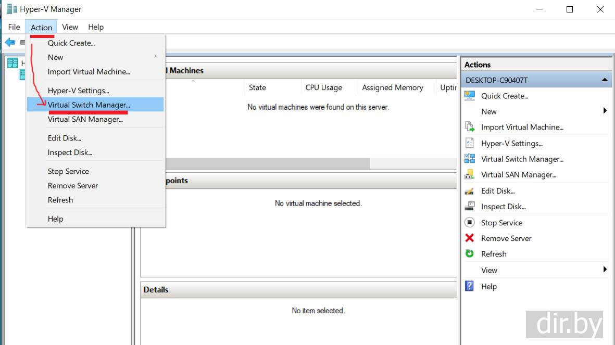Image resolution: width=615 pixels, height=345 pixels.
Task: Click the Details section header
Action: pyautogui.click(x=298, y=290)
